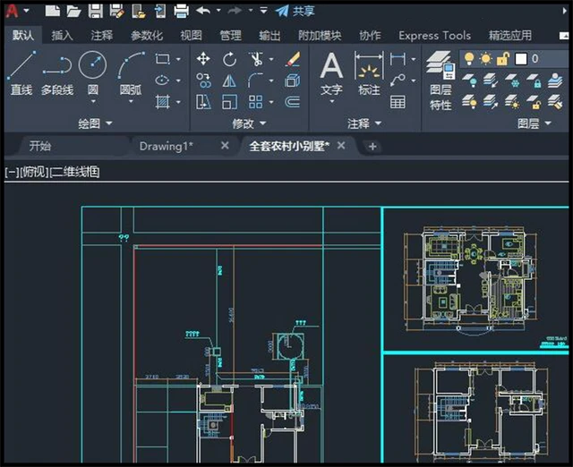This screenshot has width=573, height=467.
Task: Switch to the 插入 ribbon tab
Action: 63,36
